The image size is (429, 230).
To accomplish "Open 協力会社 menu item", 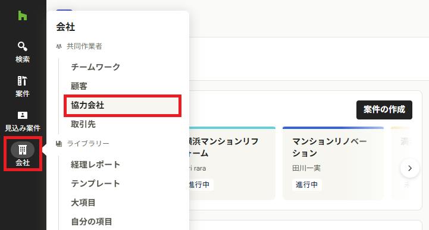I will (123, 105).
